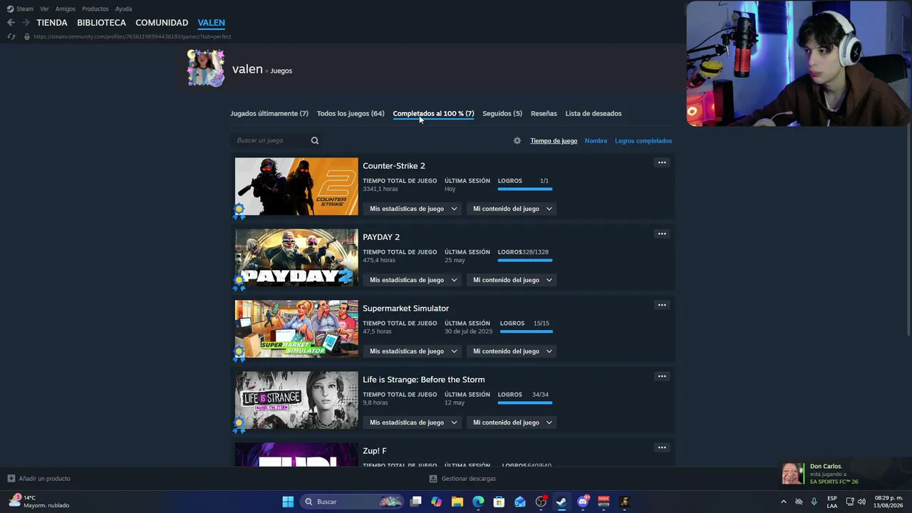Click the Buscar un juego search field
The image size is (912, 513).
tap(276, 140)
